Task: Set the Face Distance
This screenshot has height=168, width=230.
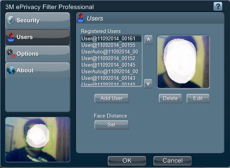Action: (111, 125)
